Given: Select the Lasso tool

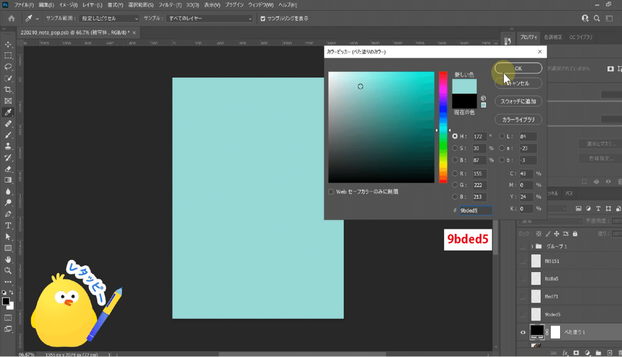Looking at the screenshot, I should pyautogui.click(x=8, y=67).
